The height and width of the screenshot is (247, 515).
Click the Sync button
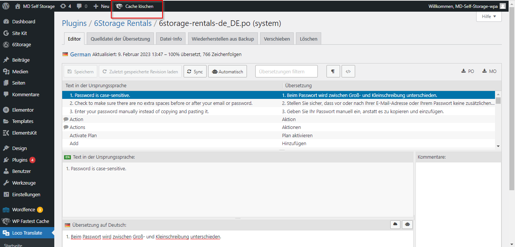pos(195,71)
